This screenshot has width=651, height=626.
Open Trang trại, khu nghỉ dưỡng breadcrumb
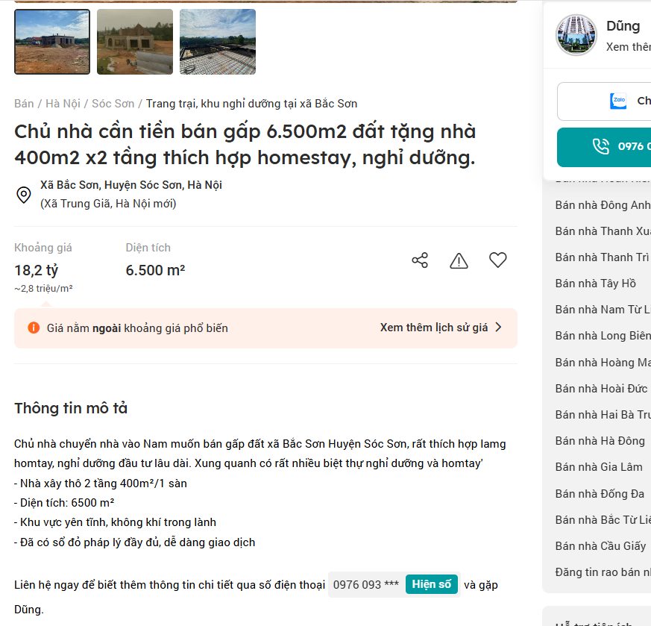coord(251,104)
